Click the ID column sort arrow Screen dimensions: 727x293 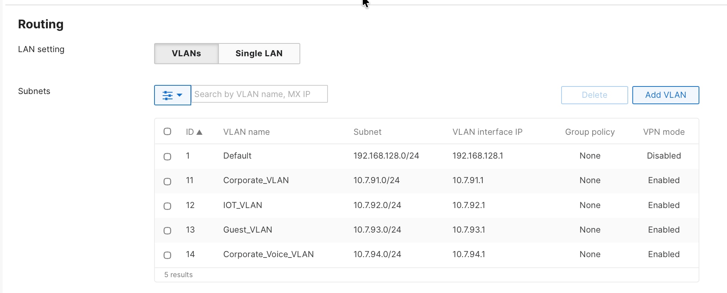[200, 132]
